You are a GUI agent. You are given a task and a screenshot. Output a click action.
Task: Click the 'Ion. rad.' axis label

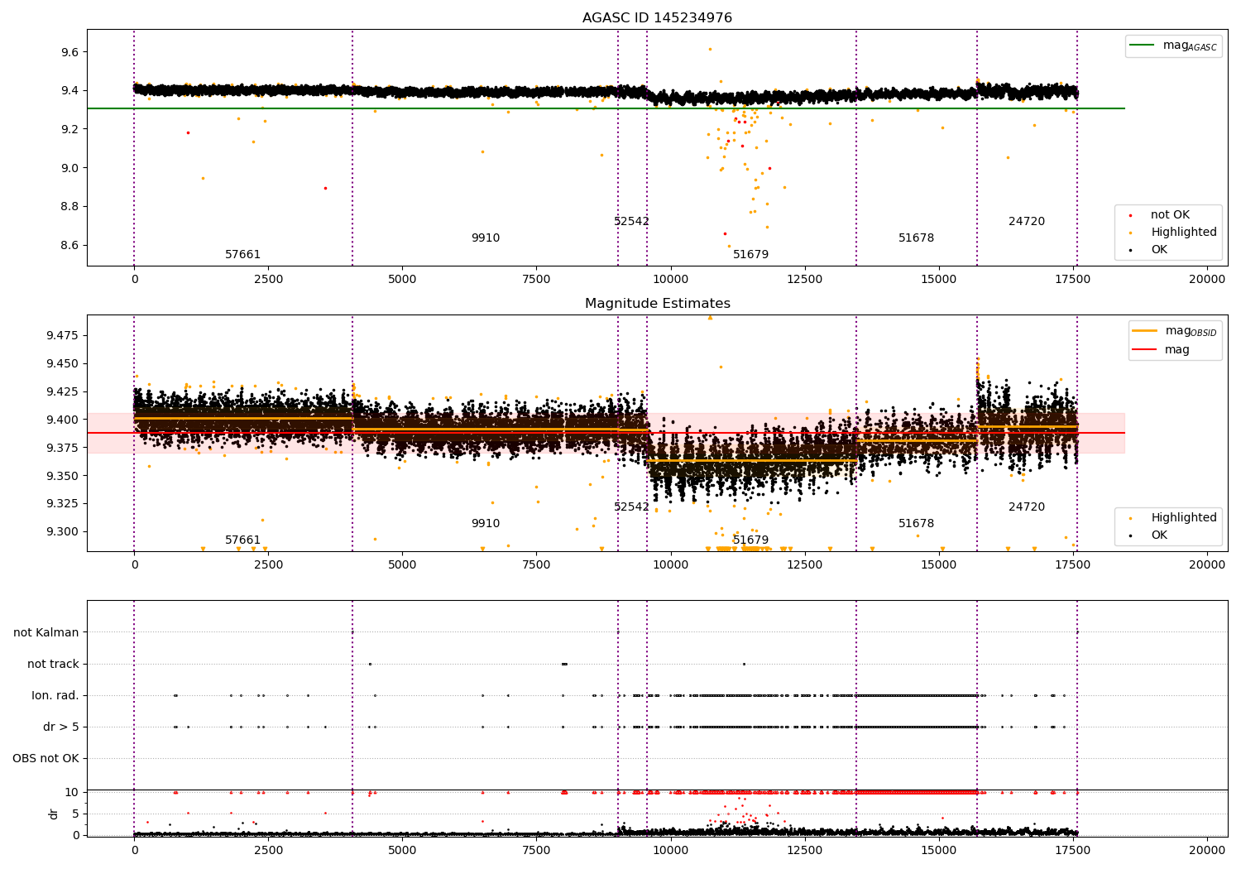[x=55, y=695]
